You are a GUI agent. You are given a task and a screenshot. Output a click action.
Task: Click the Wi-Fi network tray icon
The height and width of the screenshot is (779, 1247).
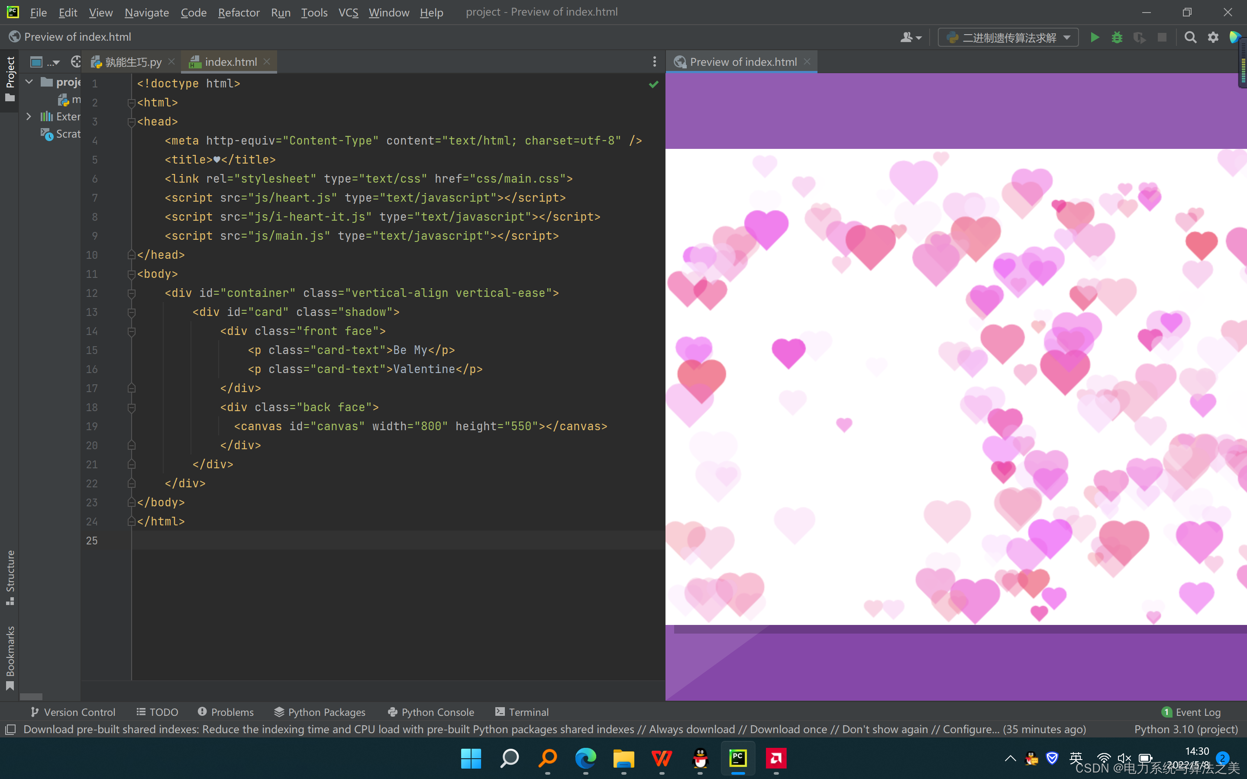coord(1103,758)
